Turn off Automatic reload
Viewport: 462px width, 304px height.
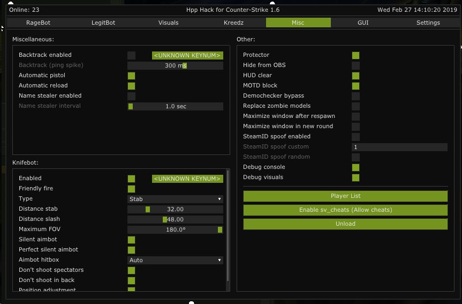click(131, 86)
